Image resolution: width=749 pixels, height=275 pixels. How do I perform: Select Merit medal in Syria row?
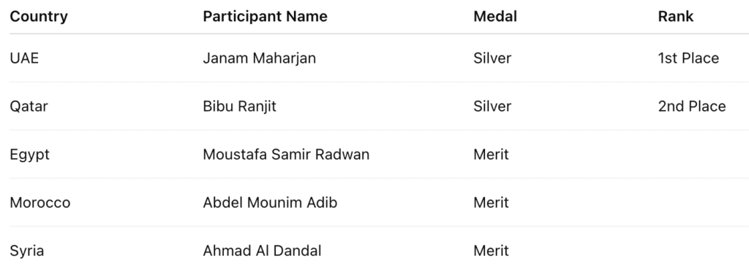[x=491, y=251]
